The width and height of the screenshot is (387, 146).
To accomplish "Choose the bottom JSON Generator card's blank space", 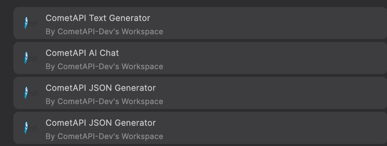I will coord(271,127).
